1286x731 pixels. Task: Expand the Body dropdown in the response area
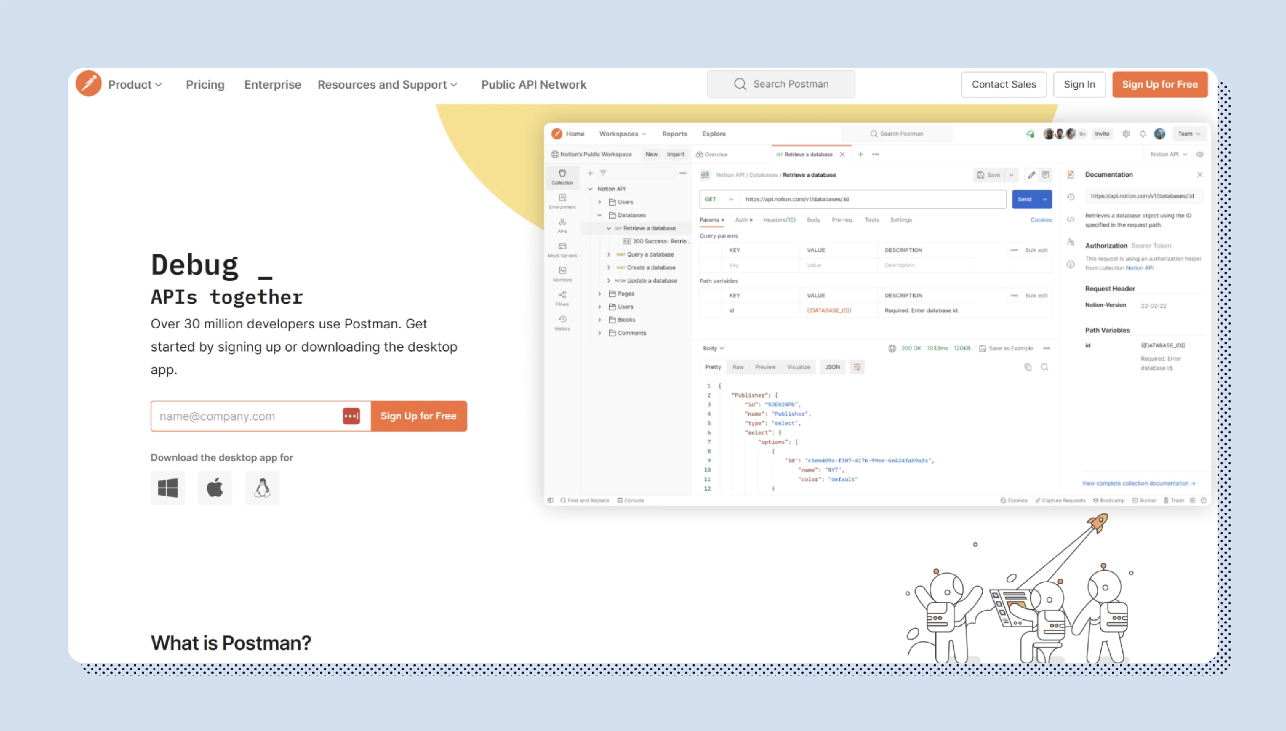[713, 348]
